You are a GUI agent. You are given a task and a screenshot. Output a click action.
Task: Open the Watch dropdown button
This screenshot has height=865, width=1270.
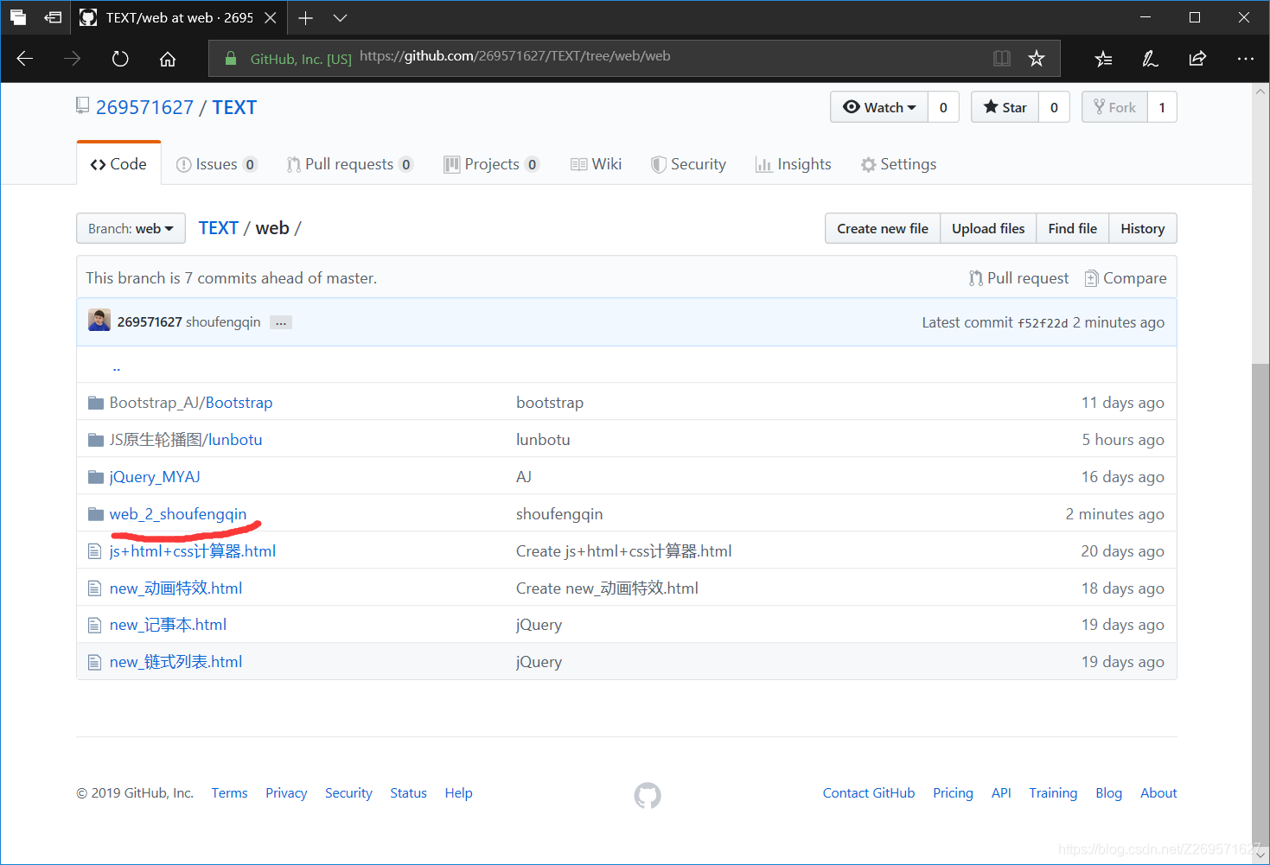pyautogui.click(x=879, y=107)
